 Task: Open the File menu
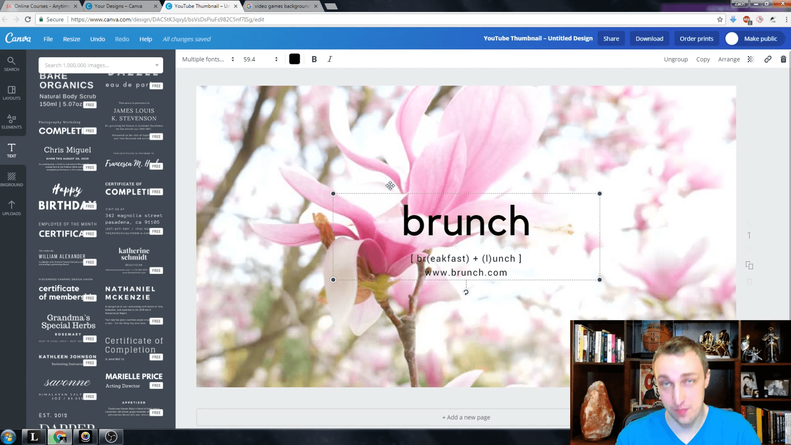(48, 39)
